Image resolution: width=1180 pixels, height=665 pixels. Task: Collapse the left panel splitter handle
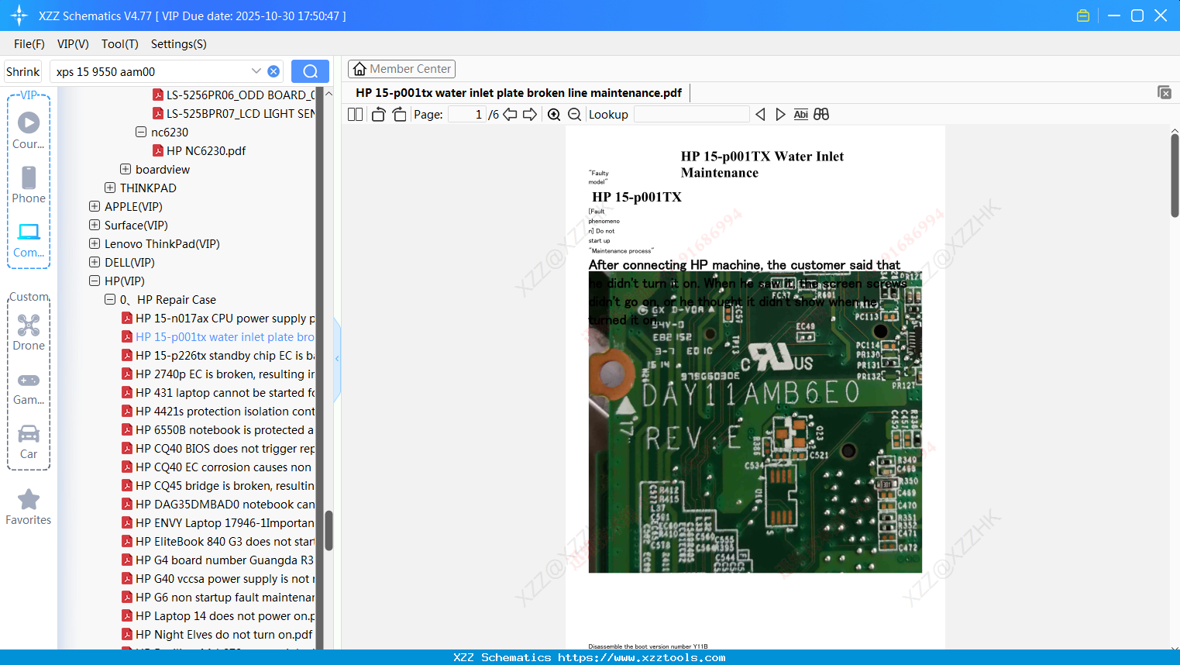[337, 359]
